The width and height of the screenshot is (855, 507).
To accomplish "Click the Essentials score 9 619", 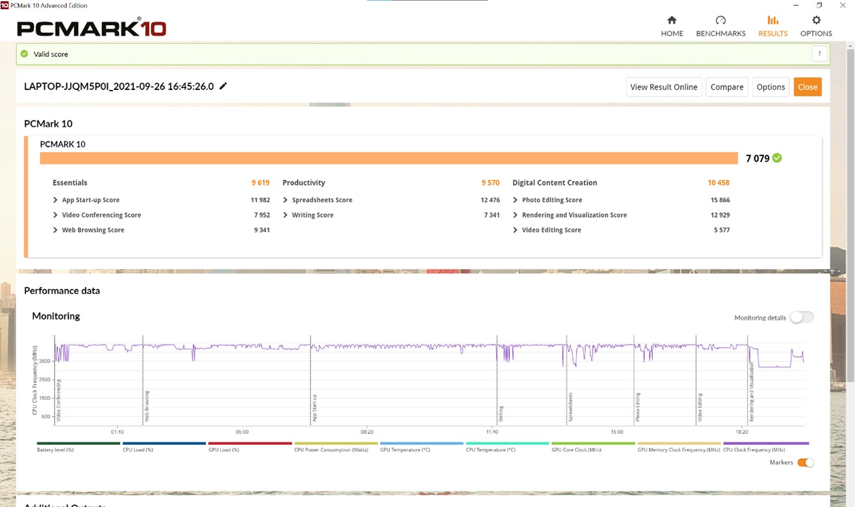I will click(x=260, y=183).
